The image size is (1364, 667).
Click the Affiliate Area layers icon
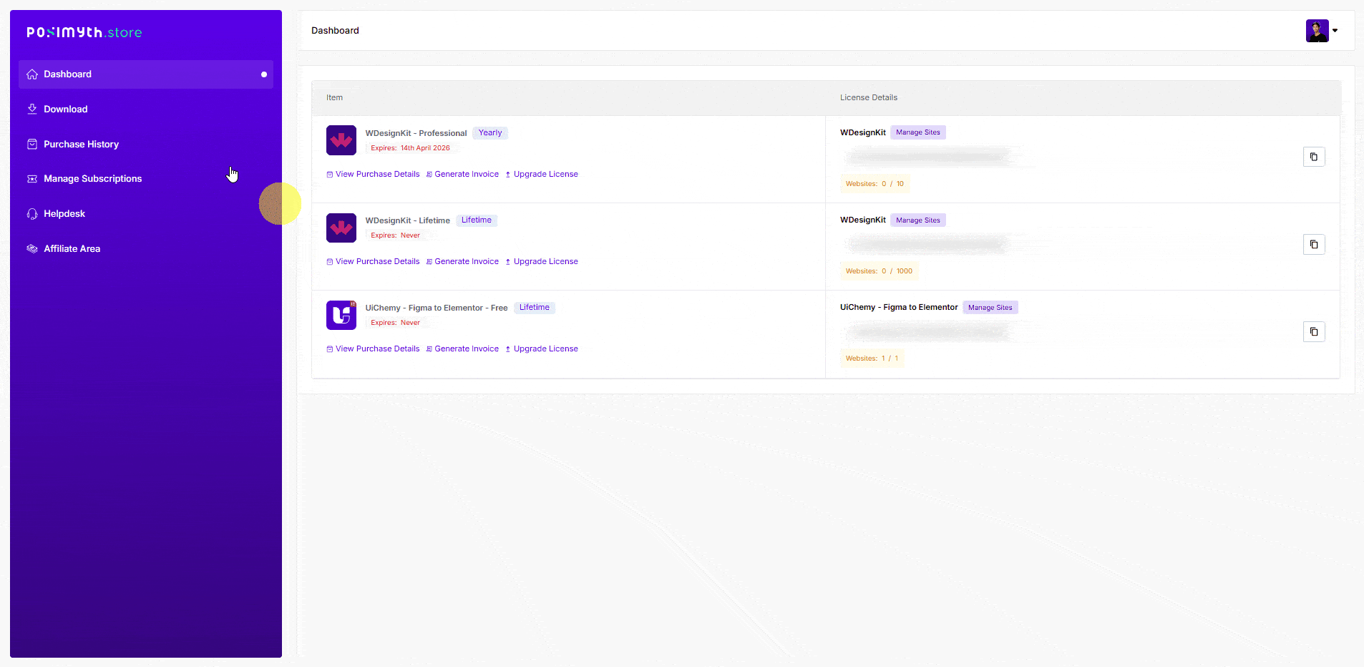(x=32, y=249)
